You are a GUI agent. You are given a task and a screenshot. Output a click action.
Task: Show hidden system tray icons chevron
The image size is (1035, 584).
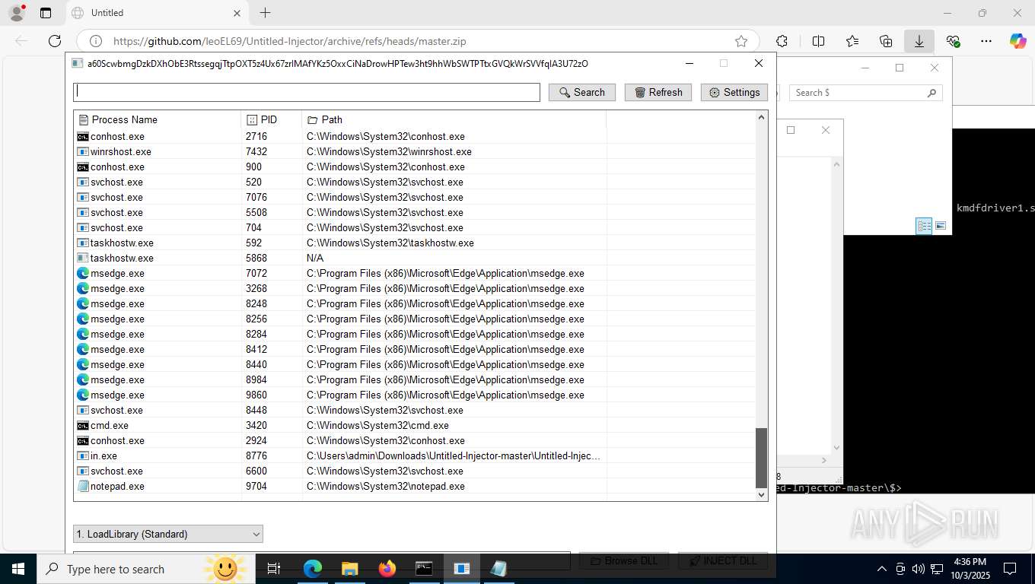coord(882,569)
